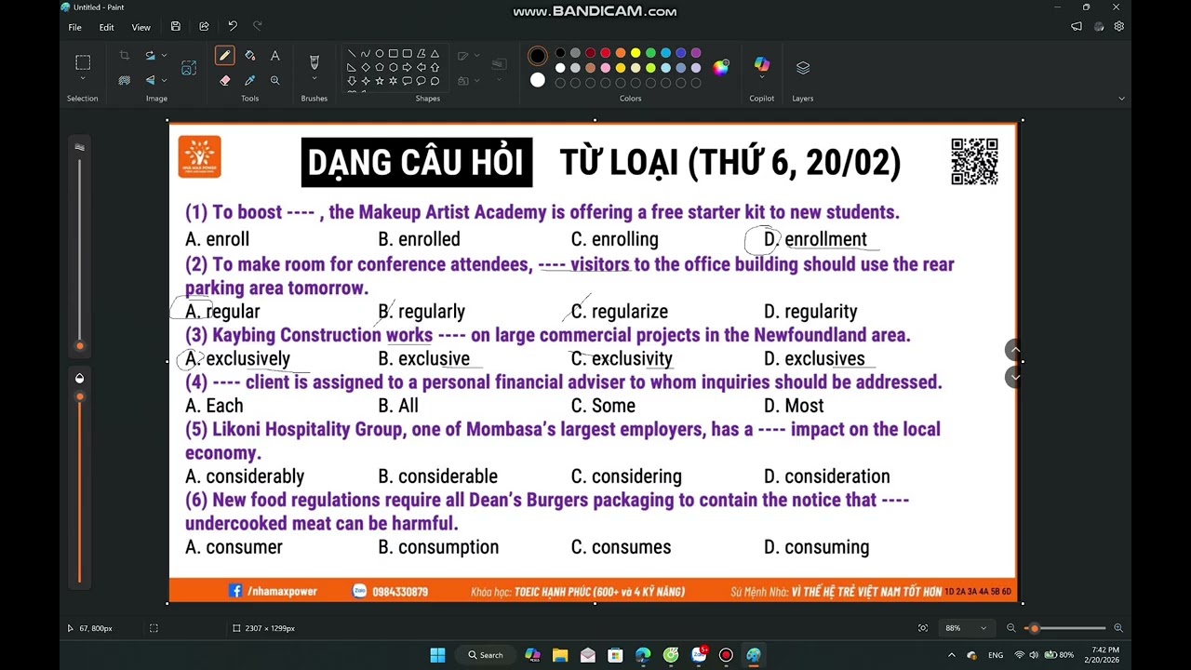The image size is (1191, 670).
Task: Select the Magnifier tool
Action: coord(274,81)
